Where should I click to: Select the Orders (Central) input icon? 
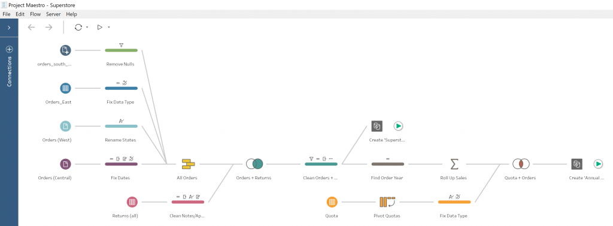point(66,164)
